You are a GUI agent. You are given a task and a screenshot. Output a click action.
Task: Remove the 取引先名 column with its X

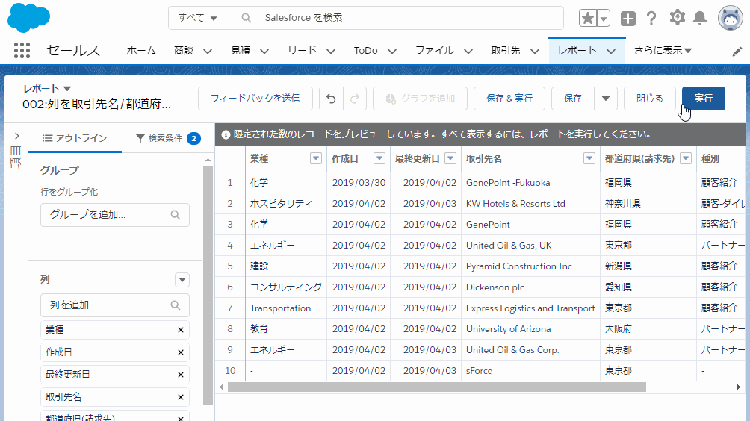[181, 397]
